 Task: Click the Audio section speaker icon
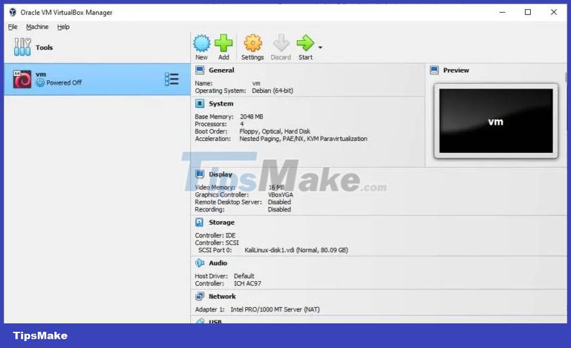(199, 263)
